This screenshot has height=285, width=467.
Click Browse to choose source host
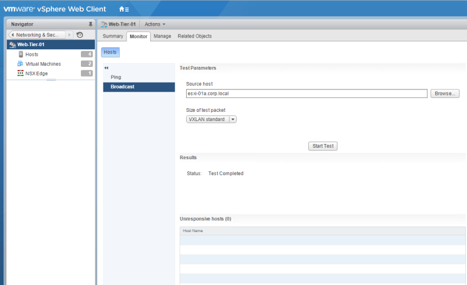tap(445, 94)
